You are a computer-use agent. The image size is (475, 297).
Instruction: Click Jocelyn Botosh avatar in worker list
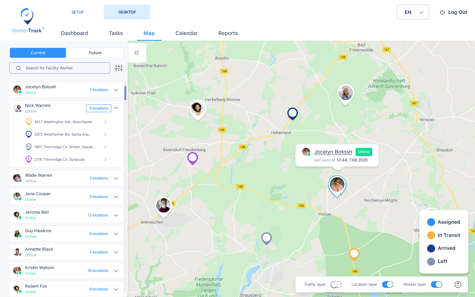[17, 89]
